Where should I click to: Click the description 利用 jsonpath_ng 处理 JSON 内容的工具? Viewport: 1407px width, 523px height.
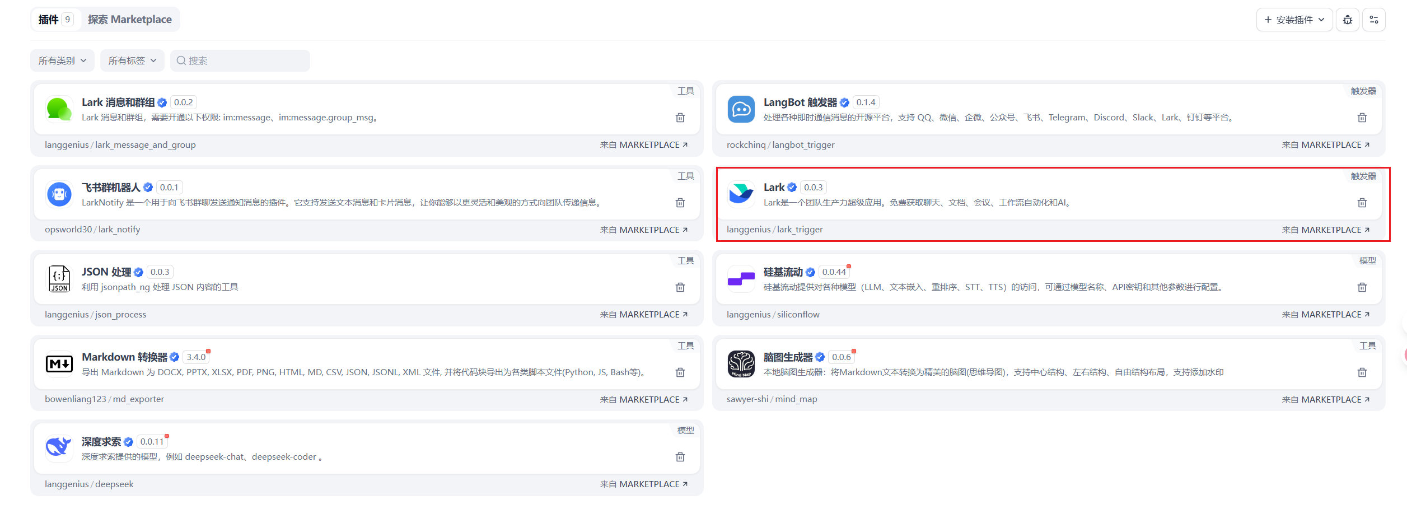point(160,287)
